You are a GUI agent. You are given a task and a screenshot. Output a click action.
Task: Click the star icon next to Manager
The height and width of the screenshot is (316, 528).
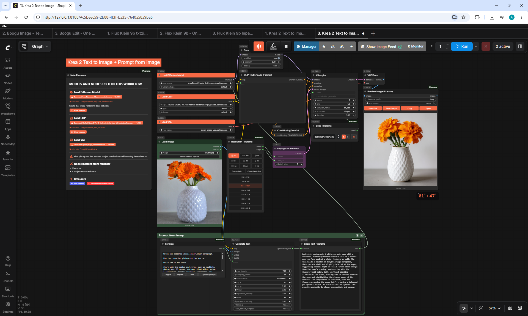click(324, 47)
